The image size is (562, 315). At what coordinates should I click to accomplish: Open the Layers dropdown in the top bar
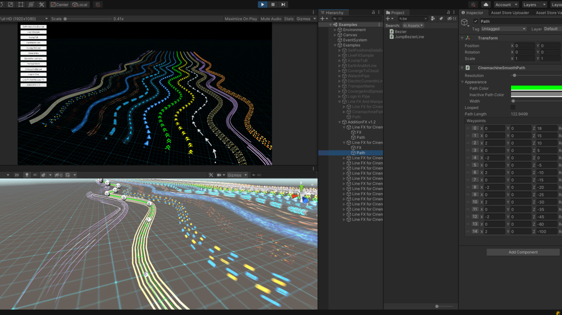coord(533,5)
